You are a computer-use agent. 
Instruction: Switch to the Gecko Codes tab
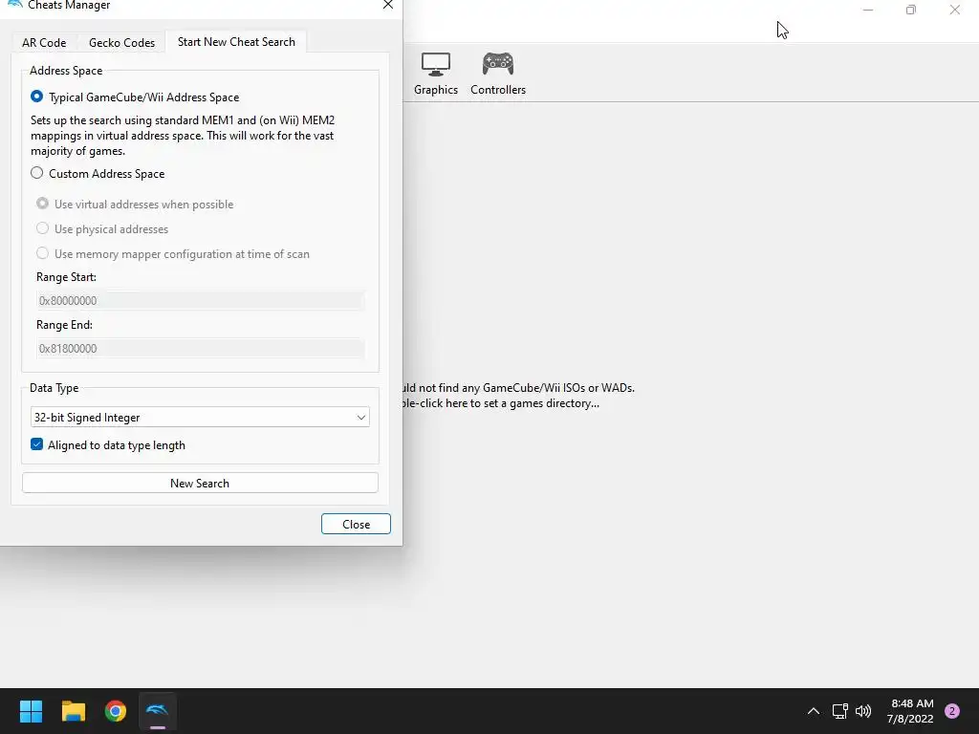[121, 42]
